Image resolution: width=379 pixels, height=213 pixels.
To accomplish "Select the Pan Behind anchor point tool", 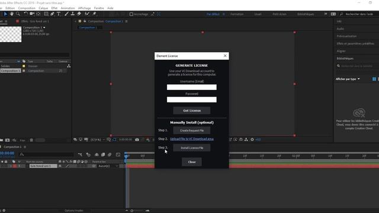I will (x=38, y=14).
